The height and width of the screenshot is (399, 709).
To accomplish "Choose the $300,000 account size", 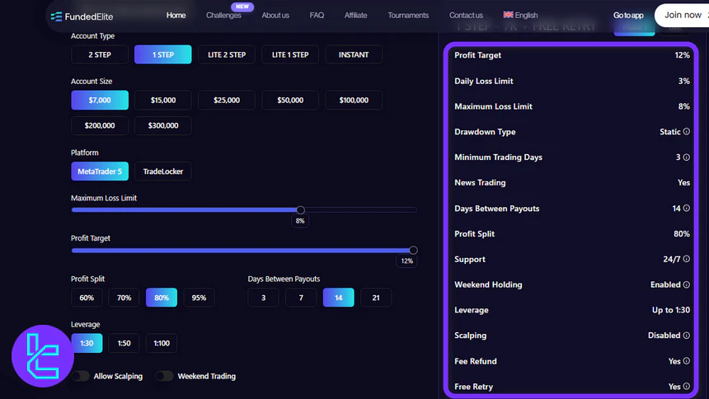I will [162, 125].
